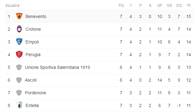Click the GF goals scored header
The height and width of the screenshot is (112, 194).
[160, 6]
